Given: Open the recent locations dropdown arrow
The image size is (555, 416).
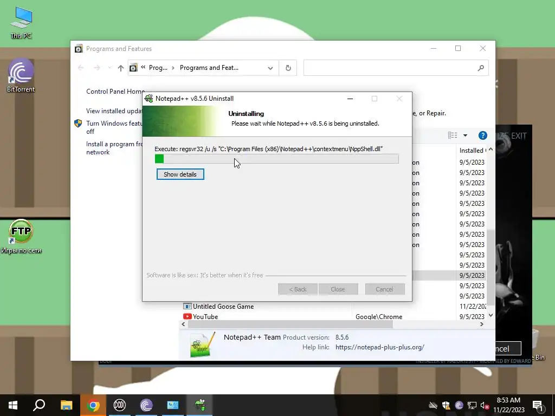Looking at the screenshot, I should click(x=109, y=68).
